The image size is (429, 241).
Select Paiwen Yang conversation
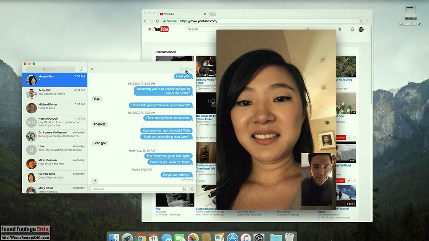coord(55,177)
